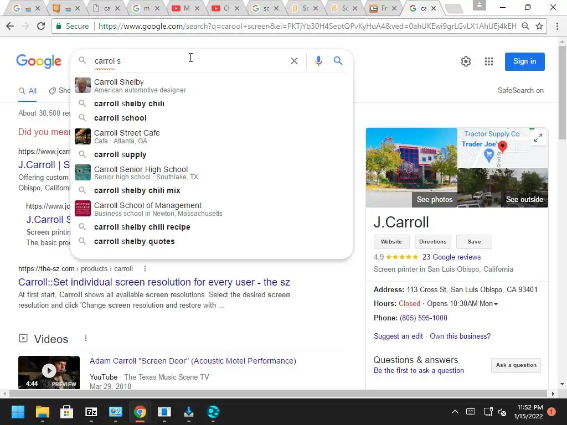This screenshot has height=425, width=567.
Task: Open more options for the-sz.com result
Action: 145,268
